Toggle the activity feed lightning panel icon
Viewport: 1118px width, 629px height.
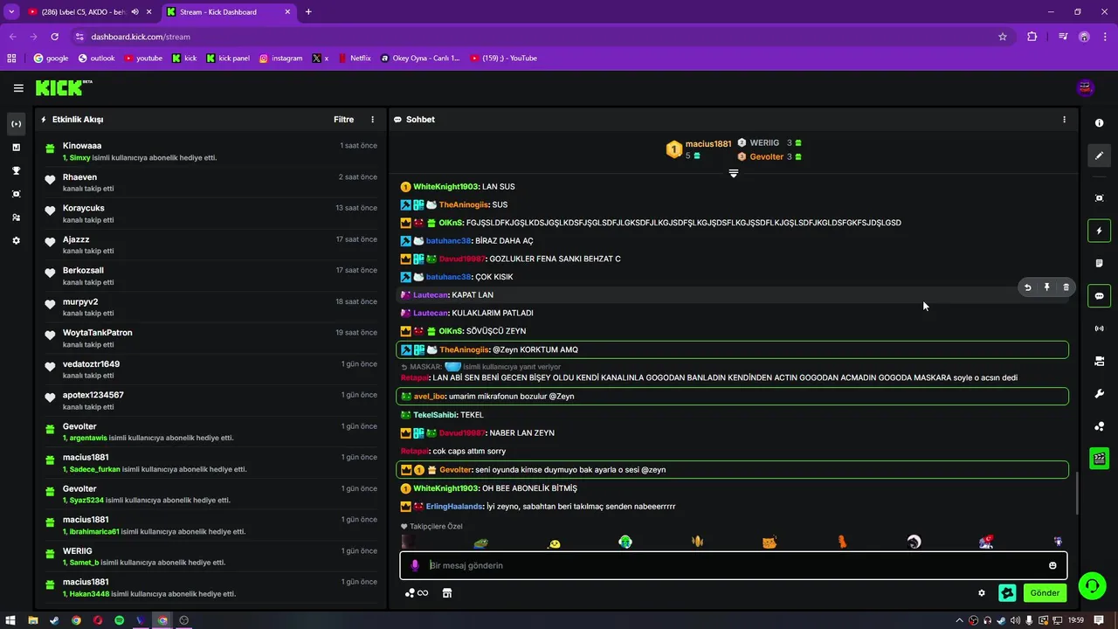[1099, 231]
